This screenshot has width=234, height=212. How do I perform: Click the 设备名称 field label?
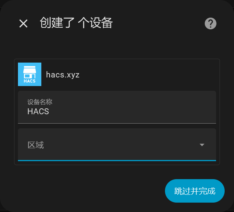pos(40,102)
